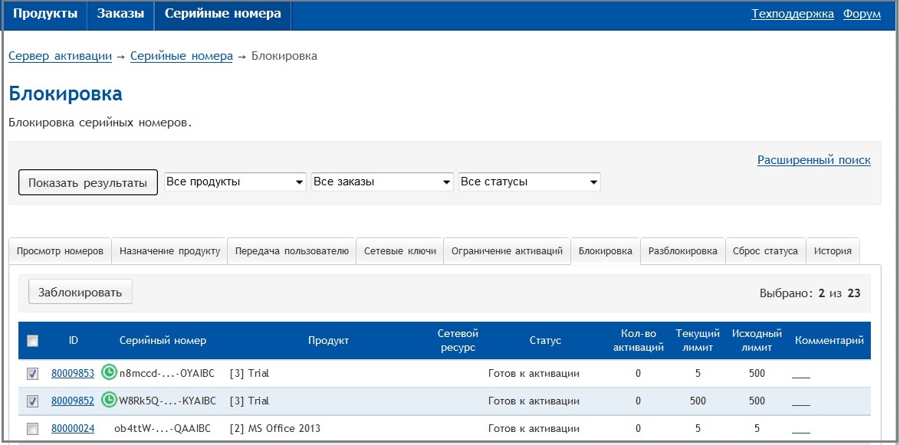
Task: Toggle the select-all checkbox in table header
Action: pos(32,341)
